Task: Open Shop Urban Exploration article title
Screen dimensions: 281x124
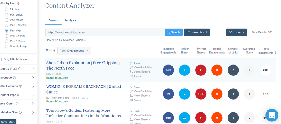Action: (83, 65)
